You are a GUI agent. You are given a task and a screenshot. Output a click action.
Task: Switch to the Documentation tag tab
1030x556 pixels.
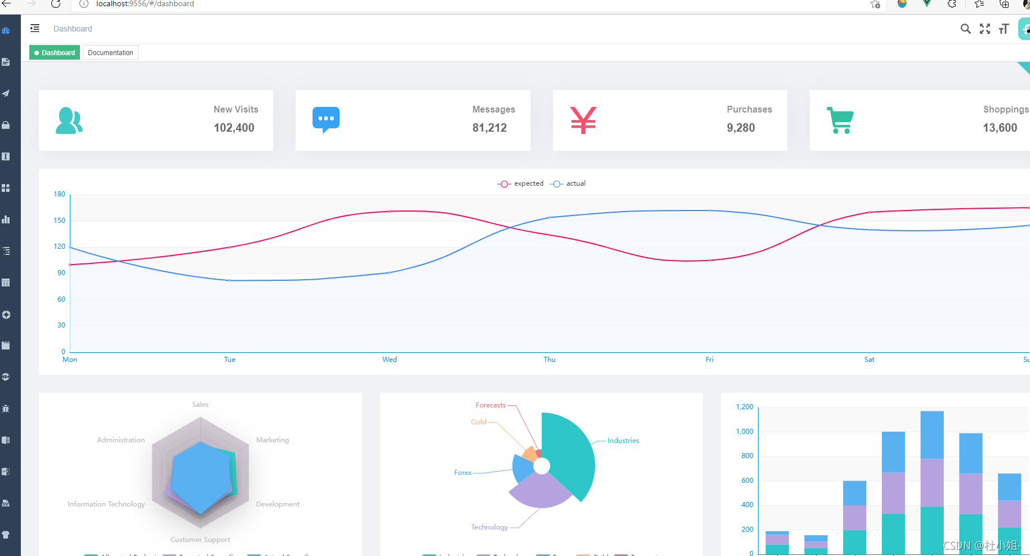(110, 52)
